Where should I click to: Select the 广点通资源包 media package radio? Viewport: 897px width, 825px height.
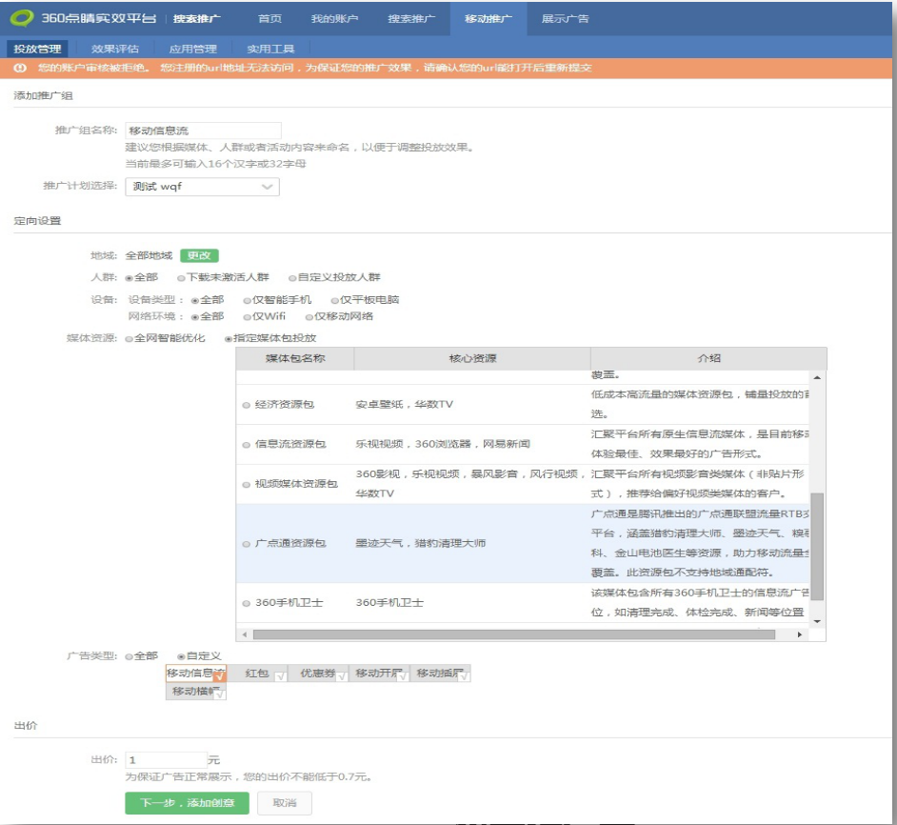[247, 544]
